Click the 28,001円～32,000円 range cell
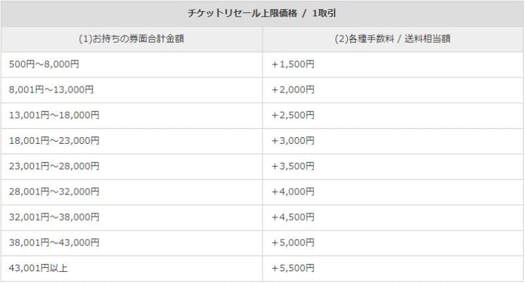This screenshot has width=525, height=283. [x=54, y=192]
